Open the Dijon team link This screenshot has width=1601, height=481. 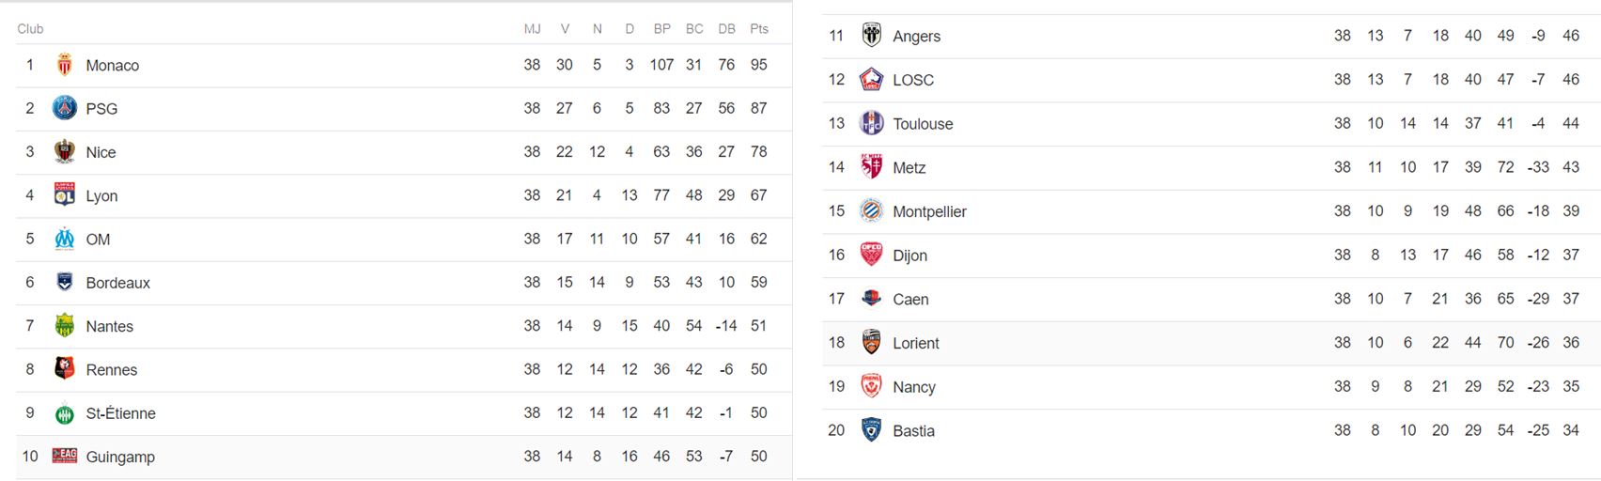[x=909, y=256]
